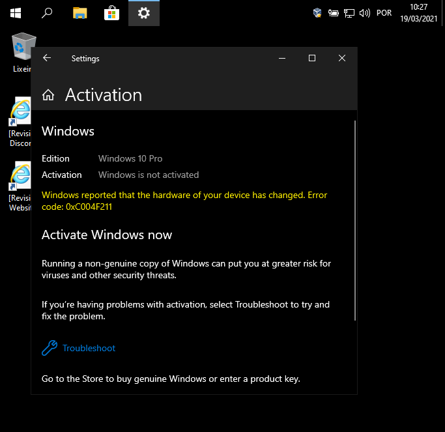Screen dimensions: 445x432
Task: Select the Settings gear taskbar button
Action: point(144,13)
